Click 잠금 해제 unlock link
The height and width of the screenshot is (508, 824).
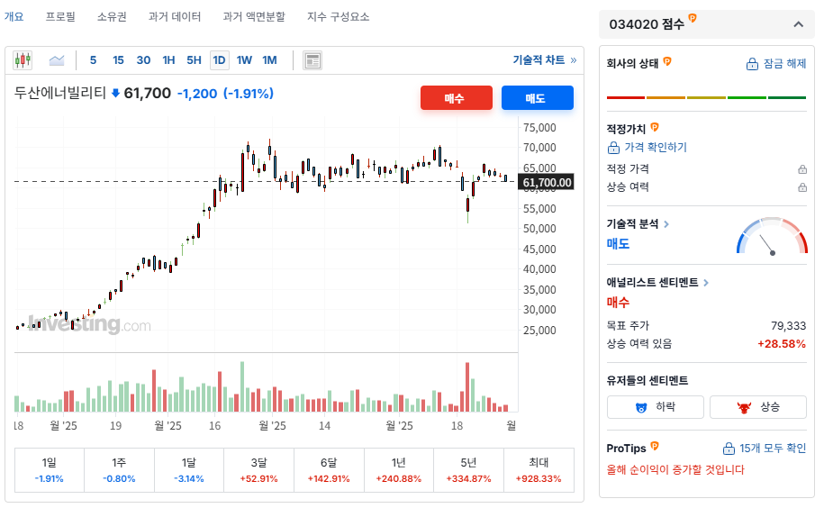(x=776, y=64)
